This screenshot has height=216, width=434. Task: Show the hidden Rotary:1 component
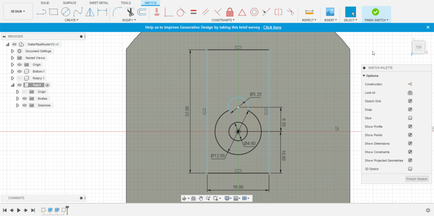tap(19, 78)
